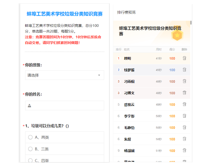Screen dimensions: 209x164
Task: Remove 毛静怡 with the trash icon
Action: (x=185, y=128)
